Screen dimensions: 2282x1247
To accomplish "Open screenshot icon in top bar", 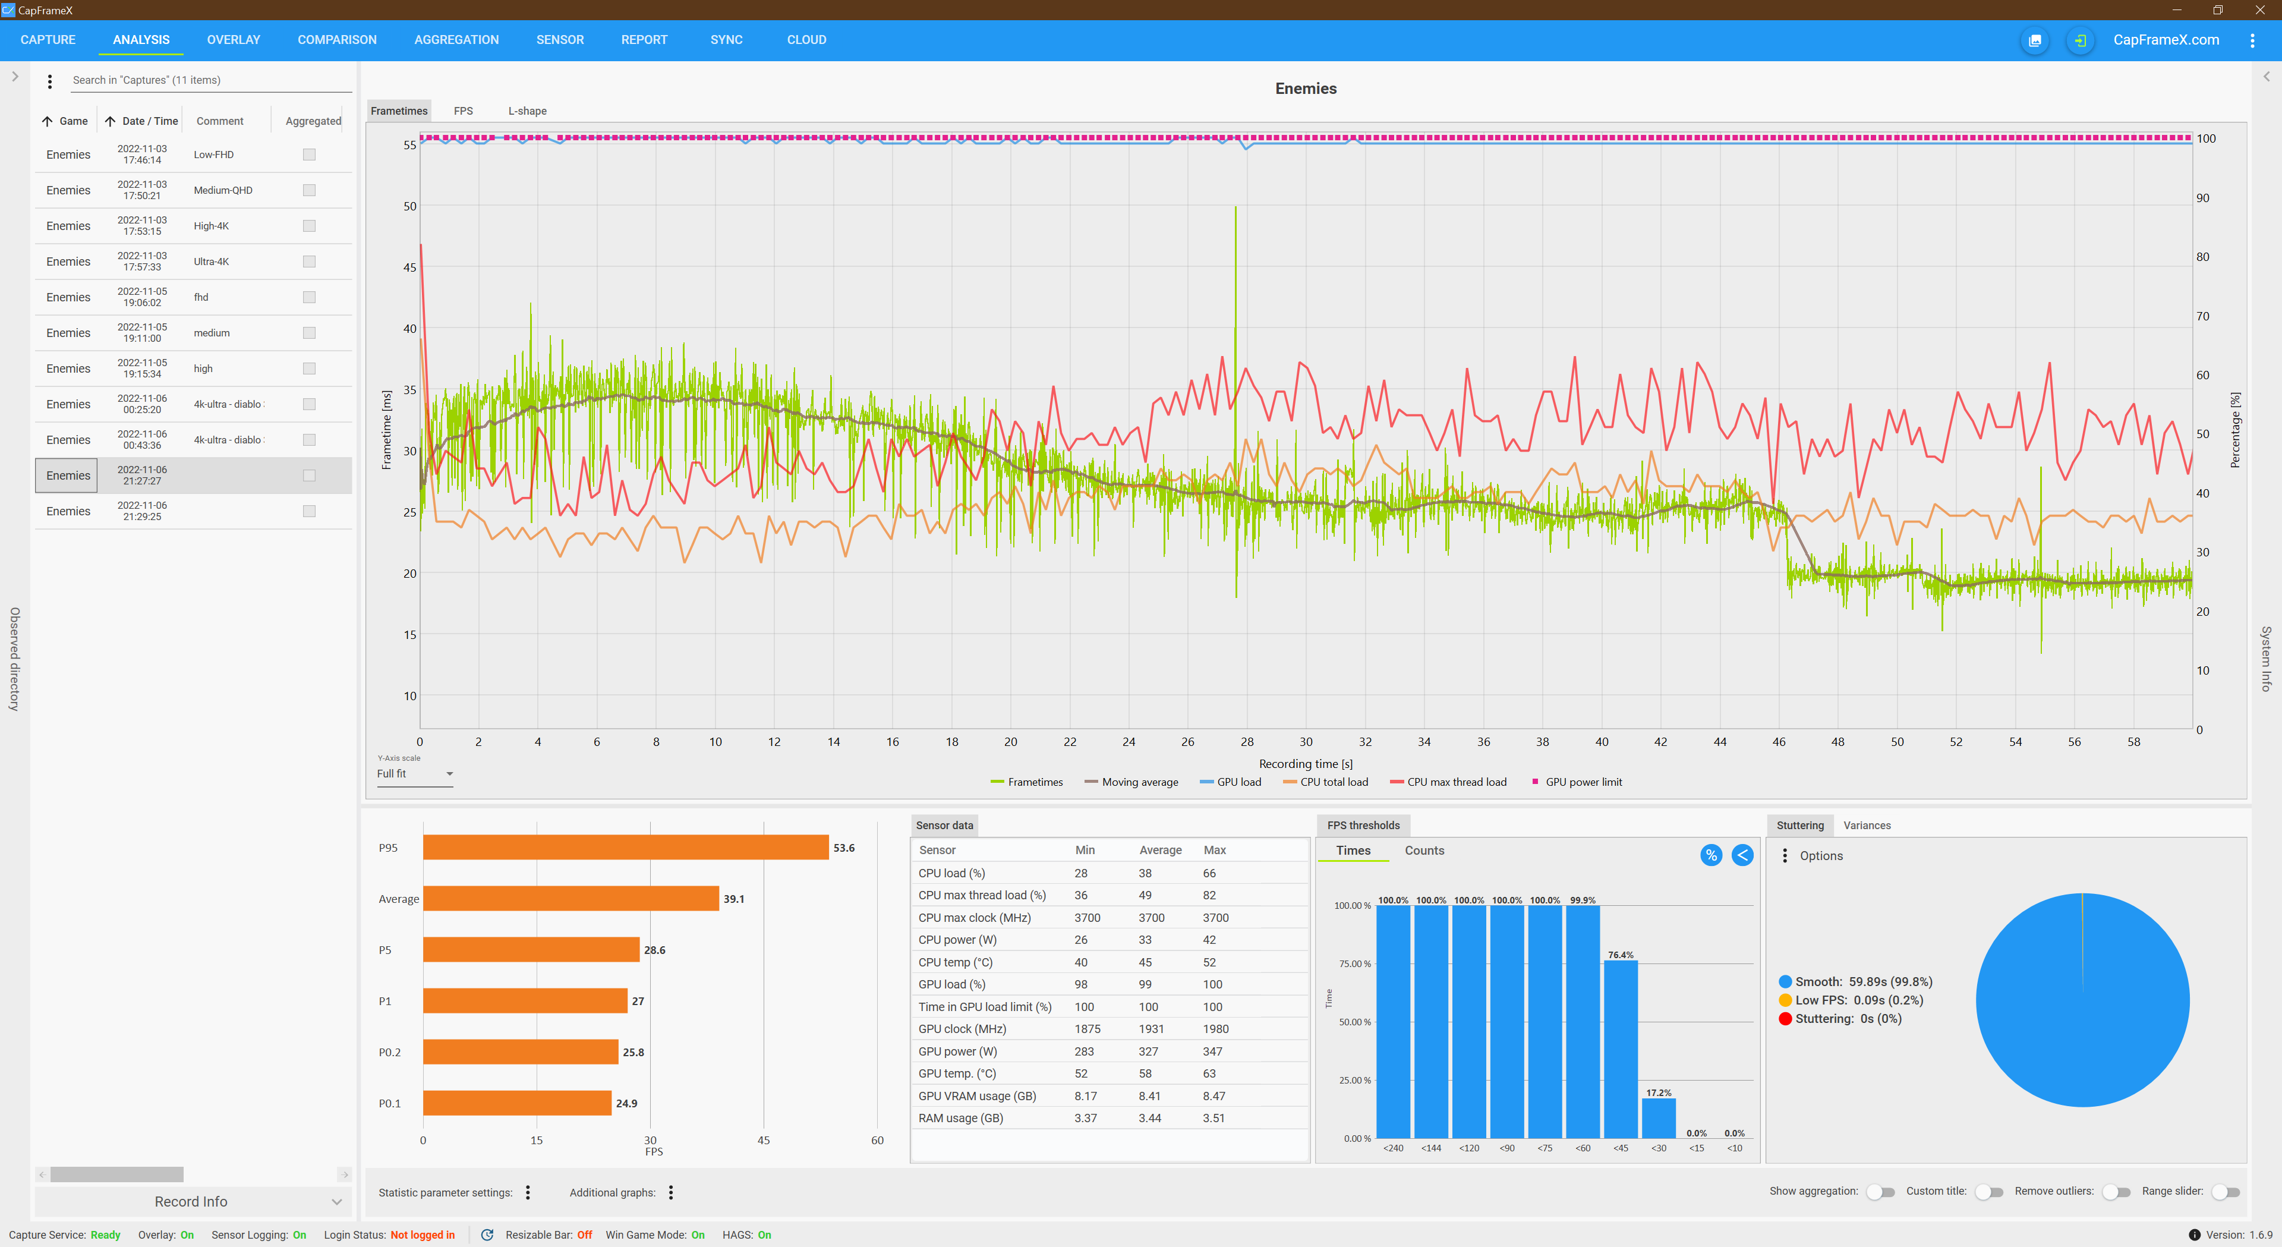I will click(x=2035, y=40).
